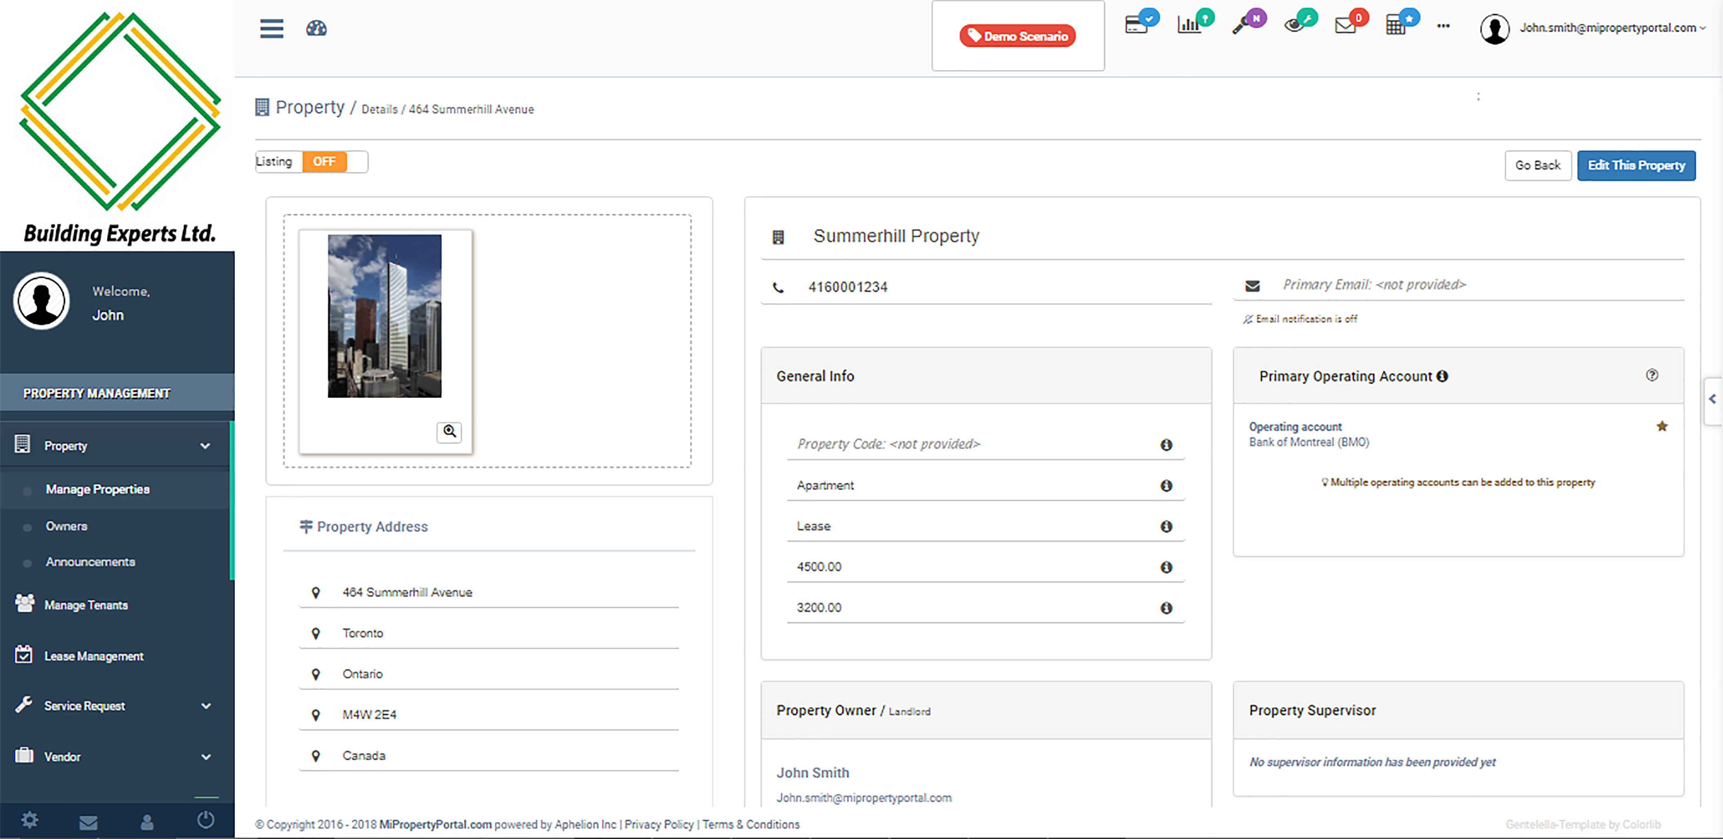Open settings gear in sidebar footer
The width and height of the screenshot is (1723, 839).
pos(29,820)
